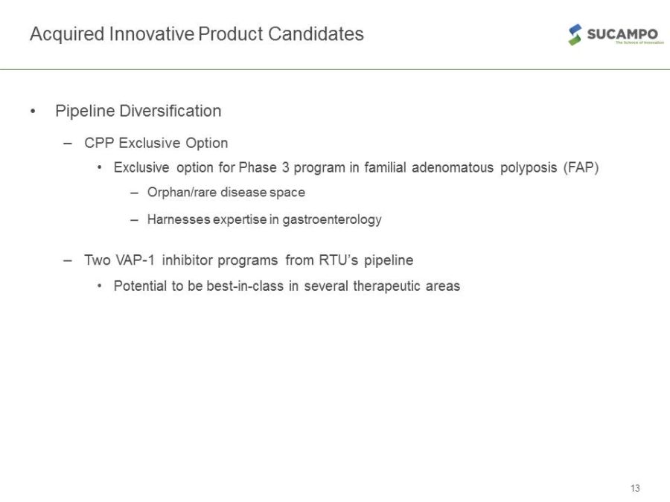Click the dash before 'CPP Exclusive Option'
The image size is (670, 502).
tap(68, 143)
